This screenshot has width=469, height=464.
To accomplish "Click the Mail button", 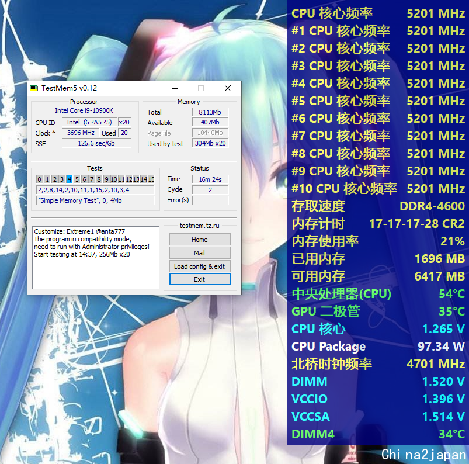I will 200,253.
